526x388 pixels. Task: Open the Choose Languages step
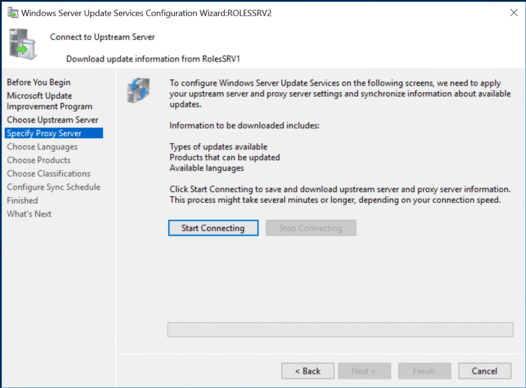(42, 146)
